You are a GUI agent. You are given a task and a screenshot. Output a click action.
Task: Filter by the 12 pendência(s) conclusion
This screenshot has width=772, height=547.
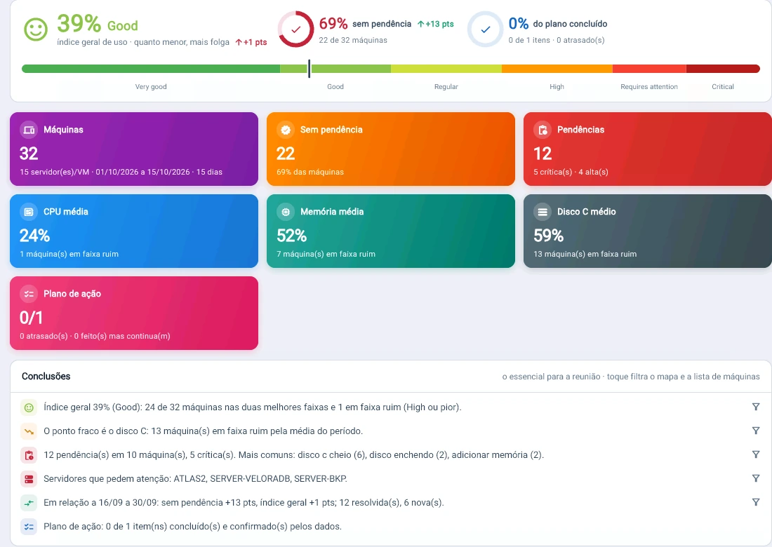pyautogui.click(x=756, y=454)
